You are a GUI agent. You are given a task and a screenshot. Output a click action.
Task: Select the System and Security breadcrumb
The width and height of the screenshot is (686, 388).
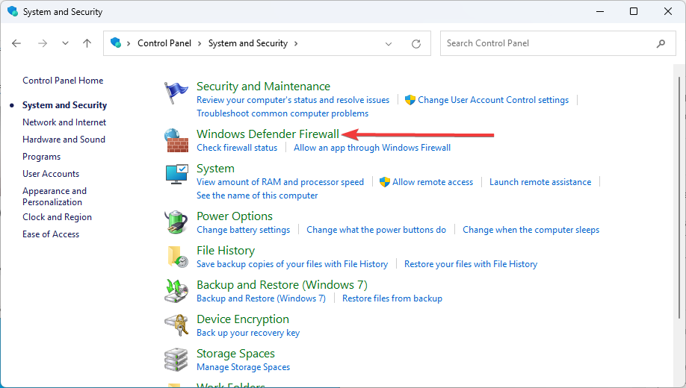click(x=247, y=43)
